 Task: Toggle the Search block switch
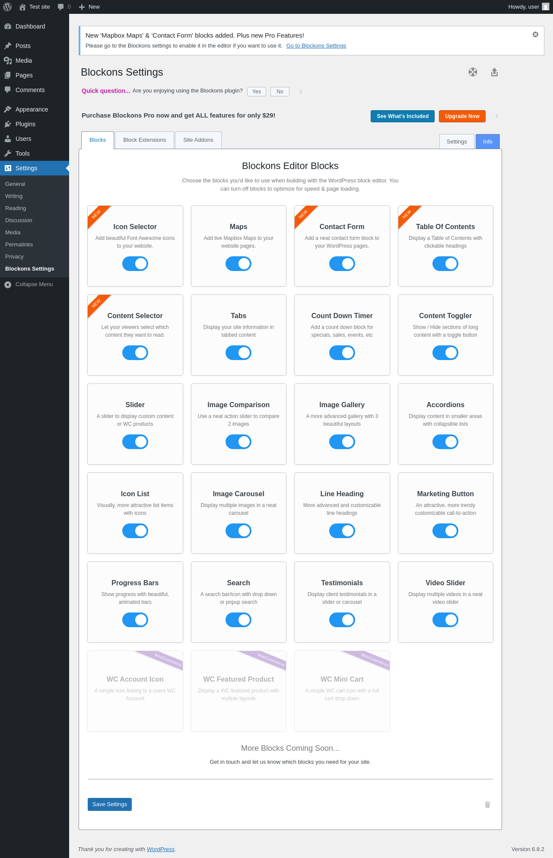click(238, 620)
